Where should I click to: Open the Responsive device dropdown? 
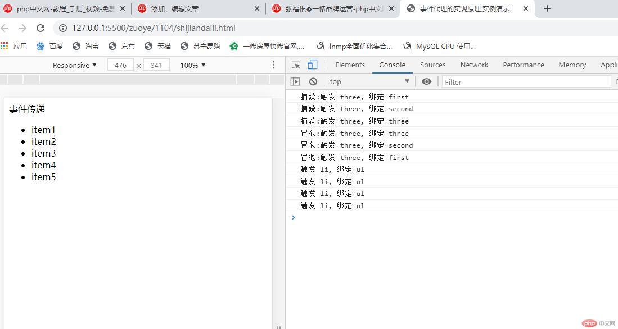(x=74, y=65)
